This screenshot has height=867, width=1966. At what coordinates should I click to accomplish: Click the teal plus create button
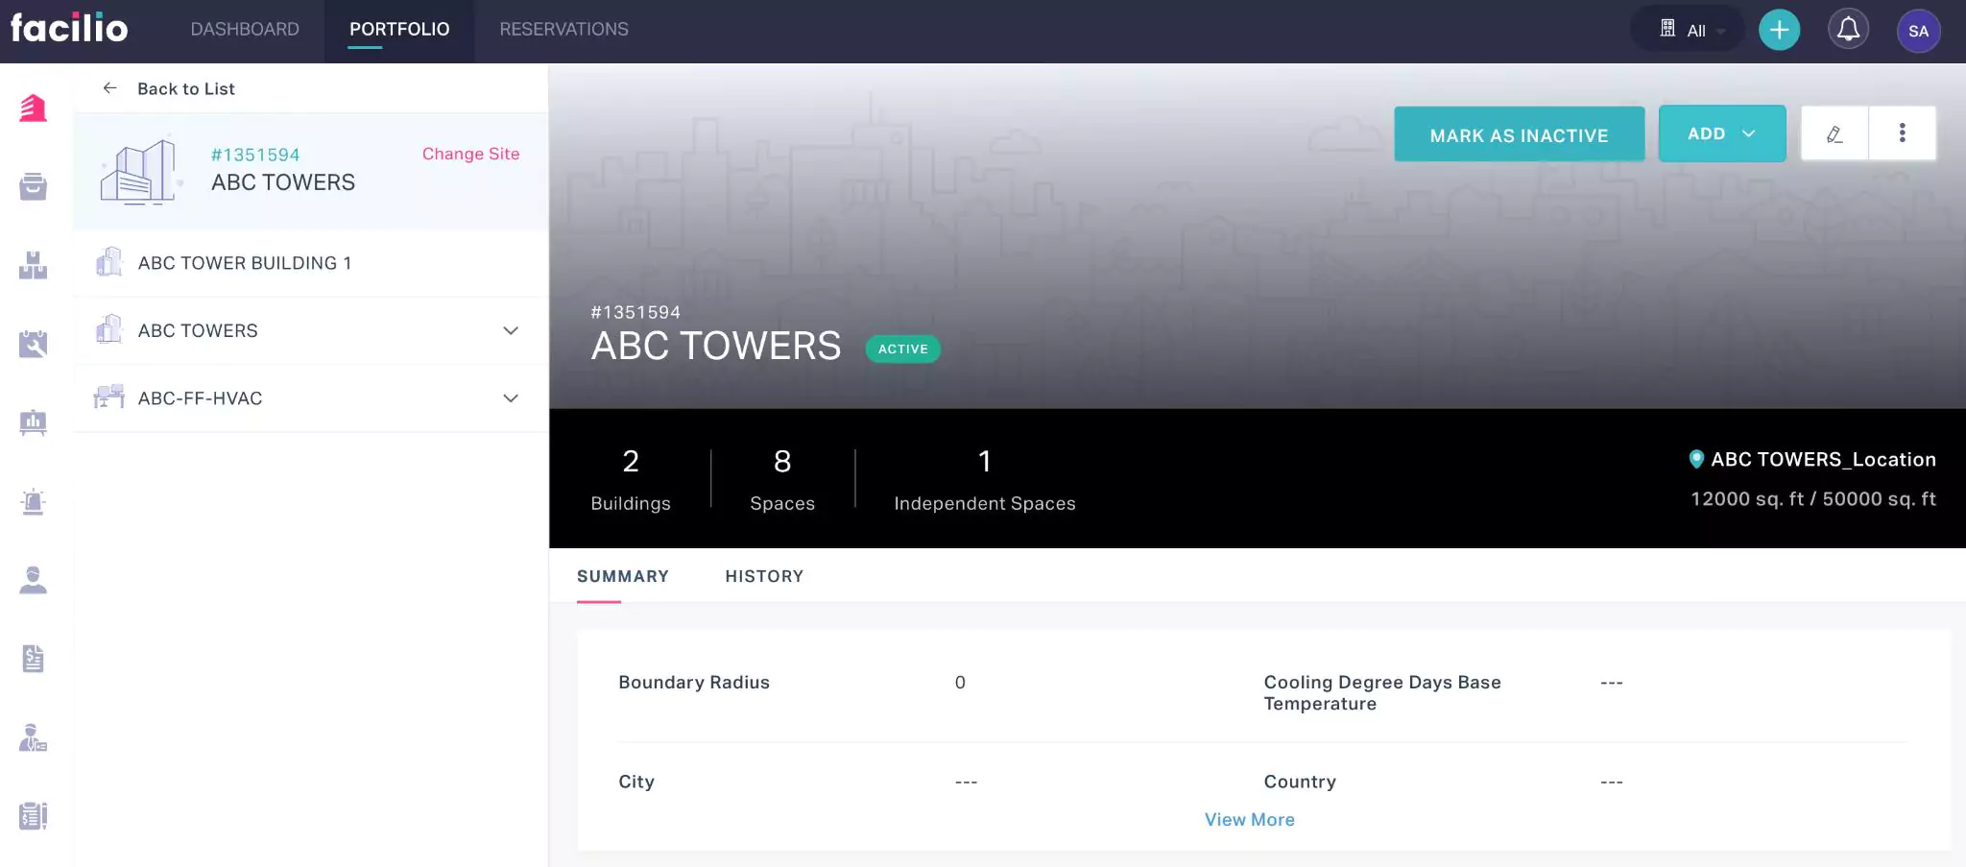1779,30
